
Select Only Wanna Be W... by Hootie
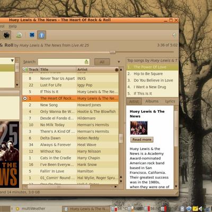point(70,111)
